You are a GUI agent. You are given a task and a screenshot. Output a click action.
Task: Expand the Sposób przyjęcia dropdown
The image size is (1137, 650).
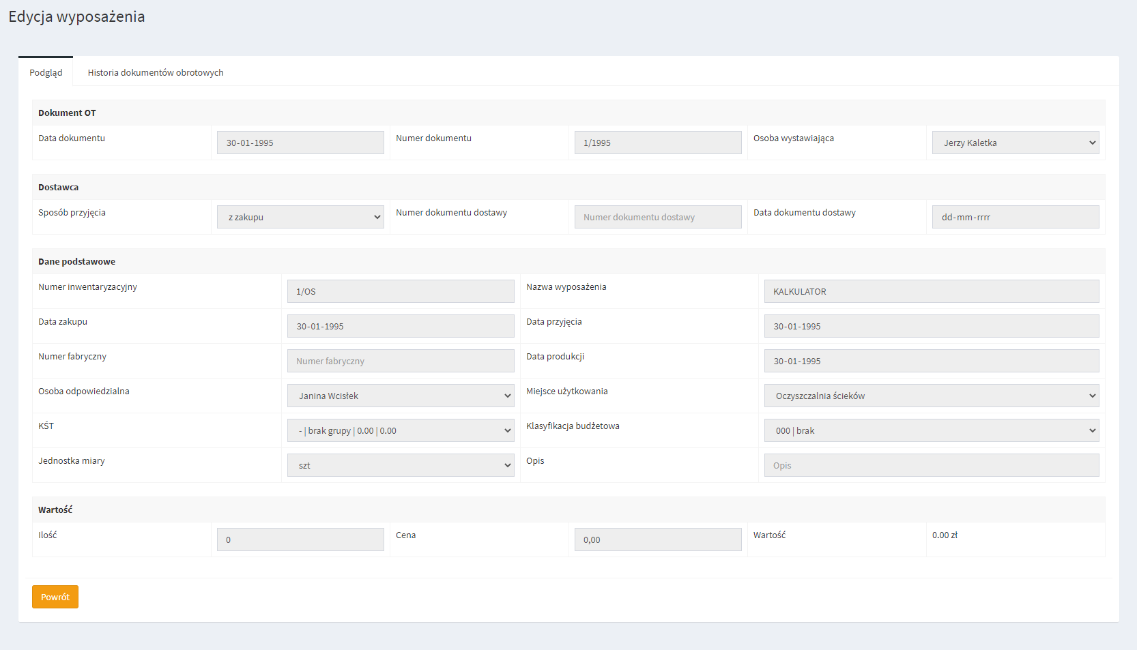coord(300,217)
